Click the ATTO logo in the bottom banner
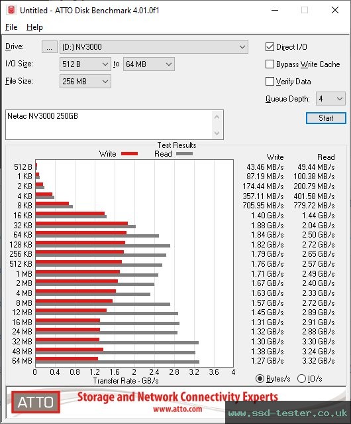Screen dimensions: 351x424 (x=36, y=402)
